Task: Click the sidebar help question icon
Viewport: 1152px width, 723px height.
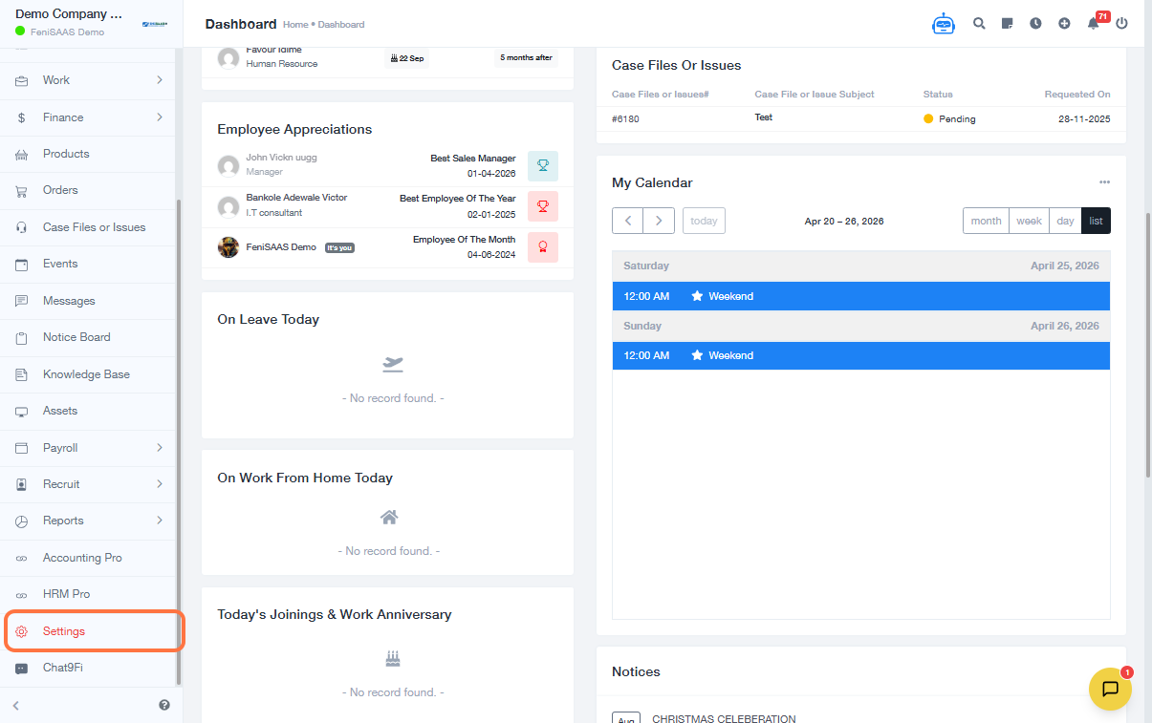Action: pos(164,705)
